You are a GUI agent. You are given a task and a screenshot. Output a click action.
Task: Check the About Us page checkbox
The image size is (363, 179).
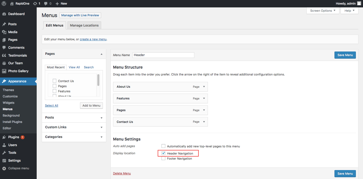(x=55, y=96)
